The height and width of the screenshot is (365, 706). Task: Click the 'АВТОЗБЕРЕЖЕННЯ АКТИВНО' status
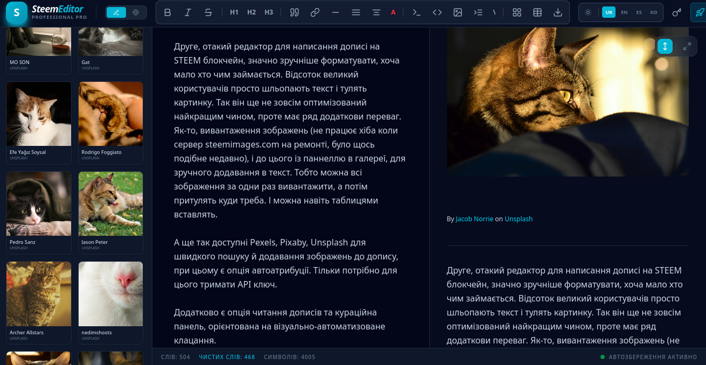649,357
